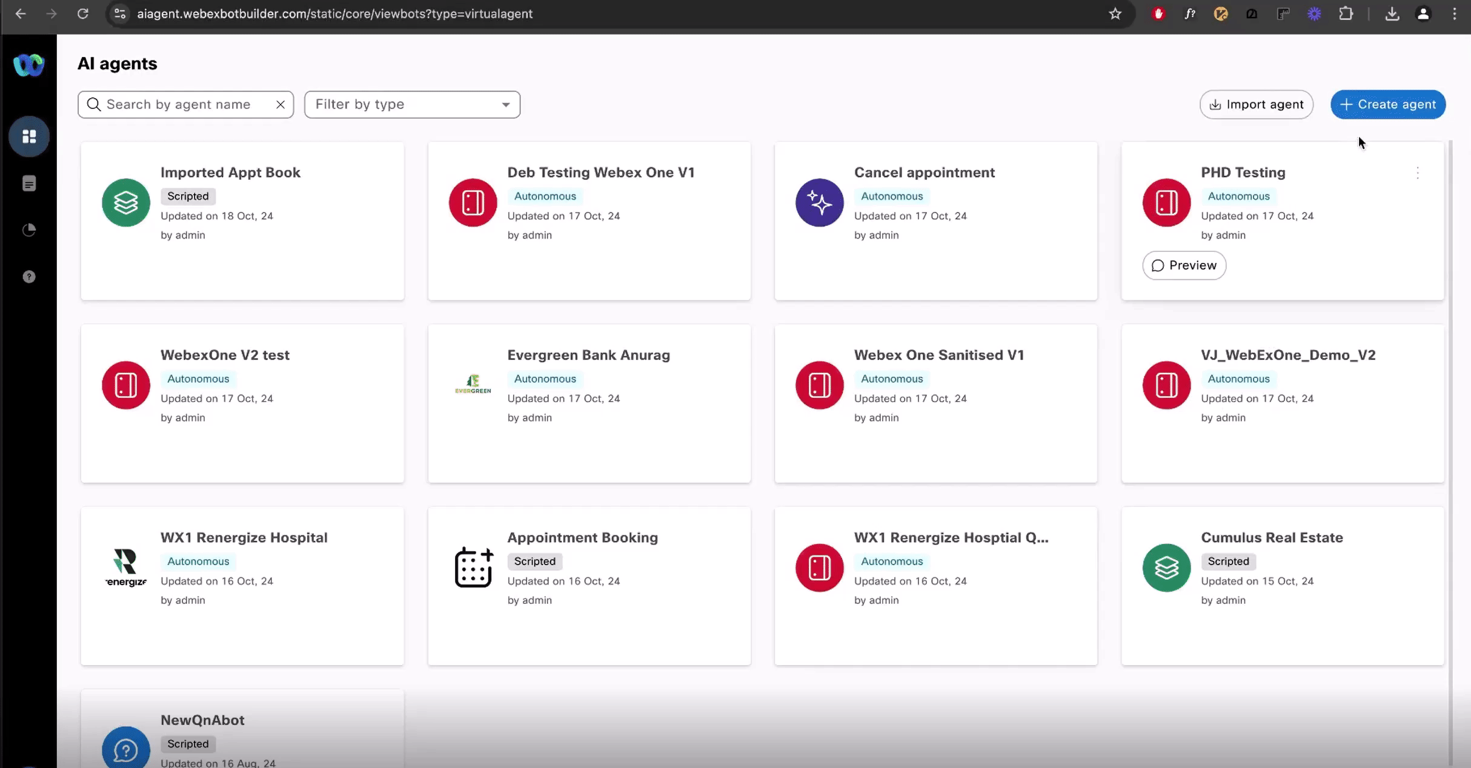
Task: Reload the page in the browser
Action: point(83,14)
